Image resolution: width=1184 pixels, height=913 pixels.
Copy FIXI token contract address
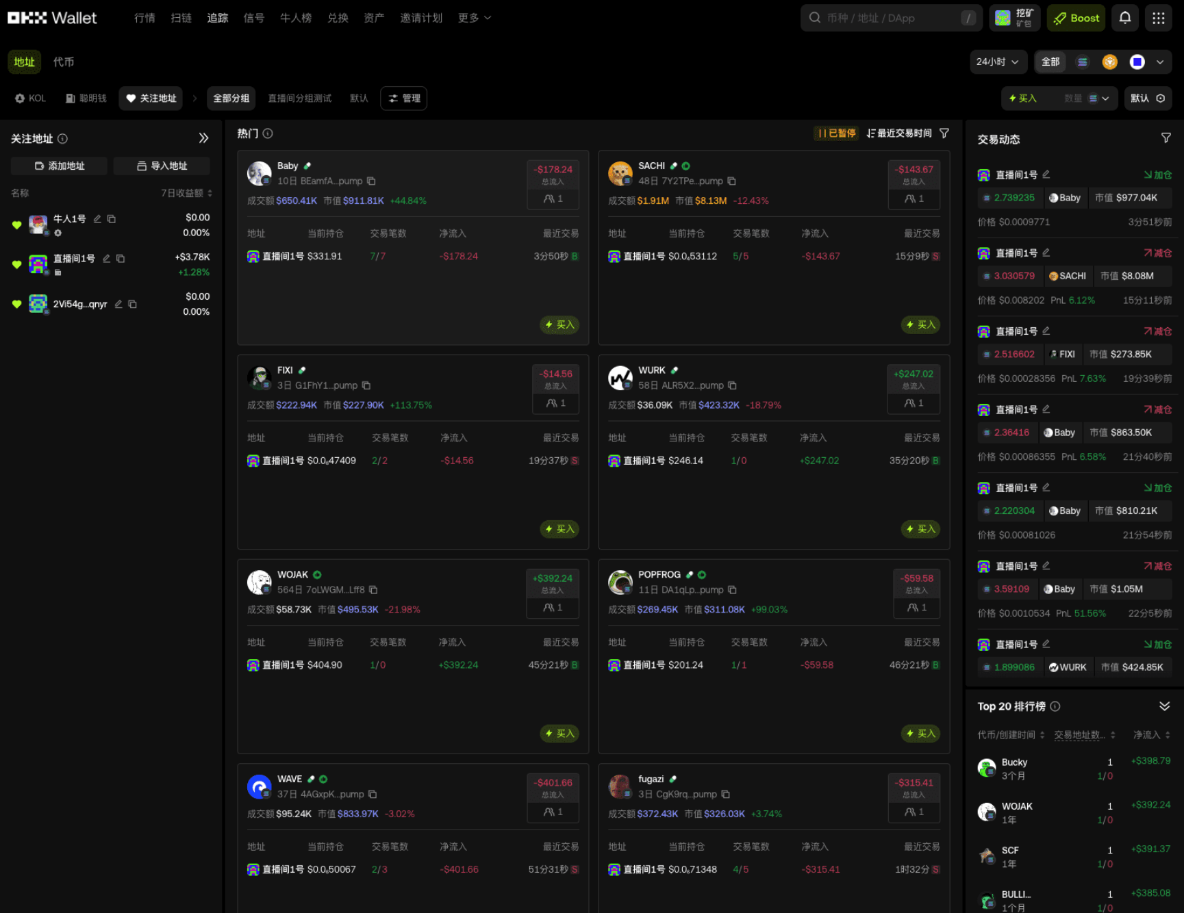(366, 385)
